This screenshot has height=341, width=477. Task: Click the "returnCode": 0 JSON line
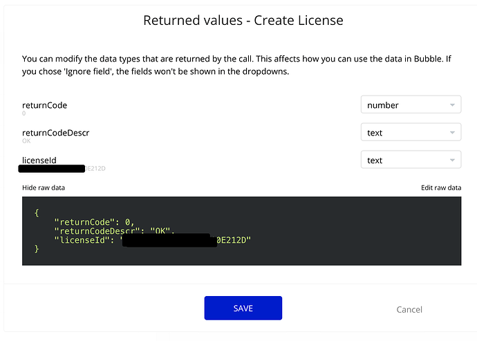(x=94, y=222)
